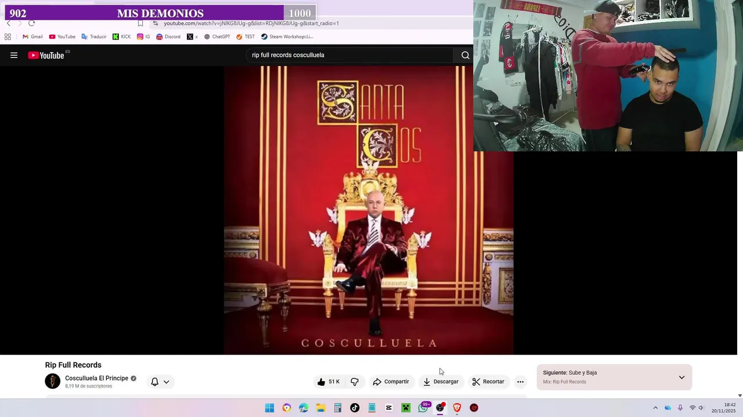743x417 pixels.
Task: Click the page scrollbar down arrow
Action: coord(740,396)
